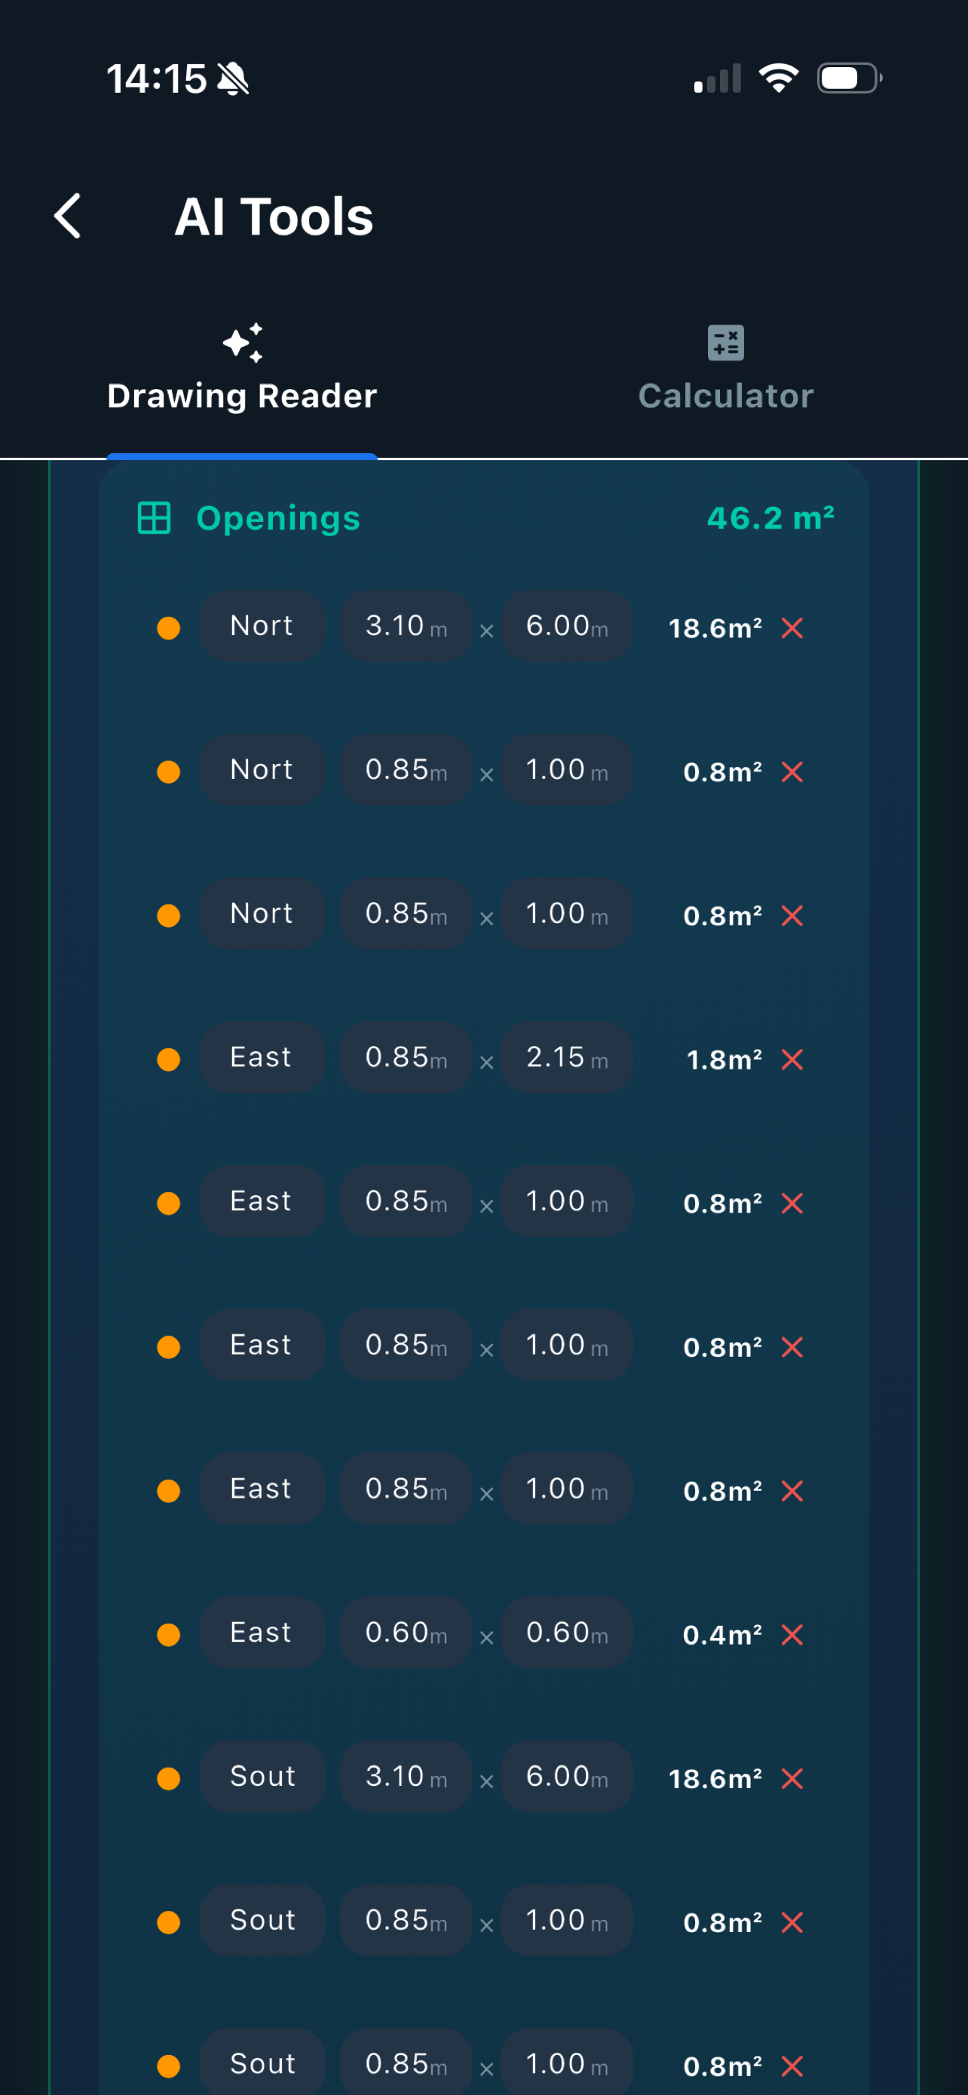968x2095 pixels.
Task: Delete the North 18.6m² opening row
Action: [x=792, y=628]
